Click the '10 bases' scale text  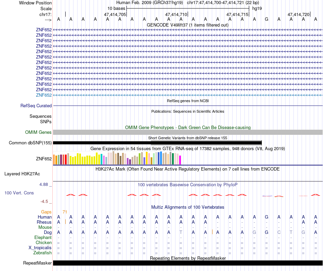(x=116, y=9)
